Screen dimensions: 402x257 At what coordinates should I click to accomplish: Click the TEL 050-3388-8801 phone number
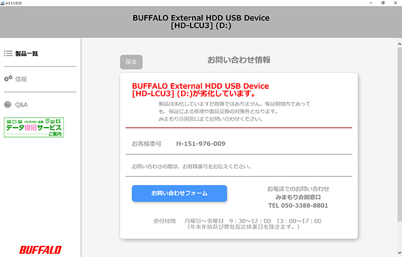click(298, 205)
